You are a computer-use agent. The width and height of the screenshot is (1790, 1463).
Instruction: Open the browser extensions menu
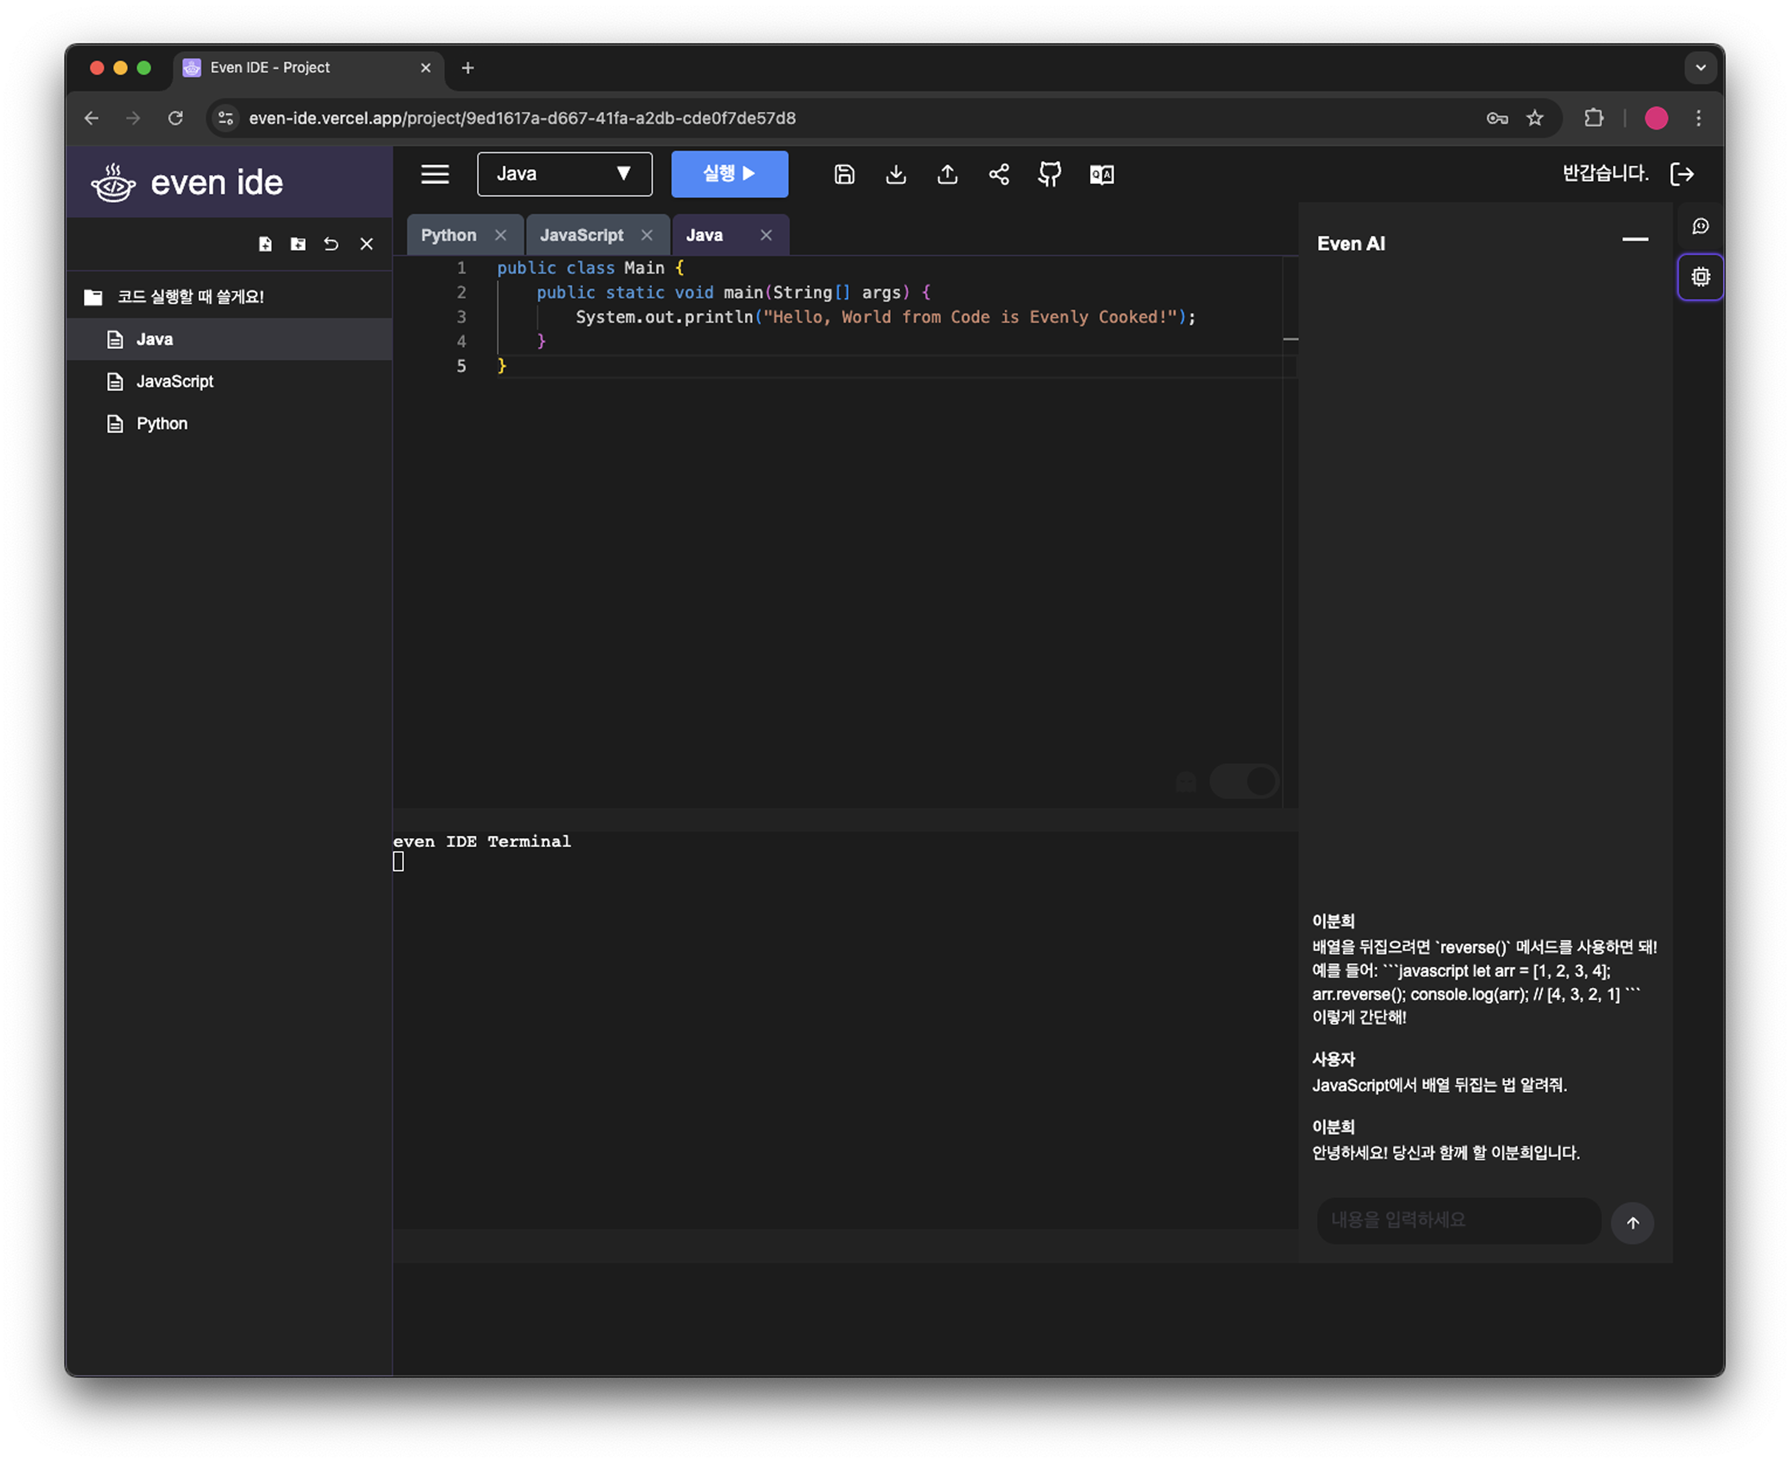[1593, 118]
